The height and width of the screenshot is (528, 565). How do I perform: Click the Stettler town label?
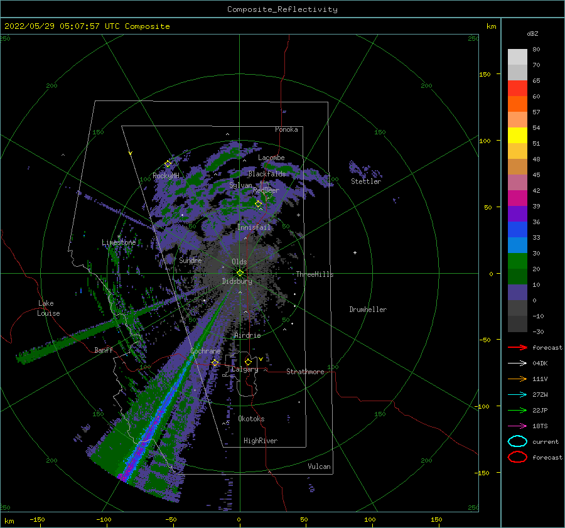pos(366,181)
